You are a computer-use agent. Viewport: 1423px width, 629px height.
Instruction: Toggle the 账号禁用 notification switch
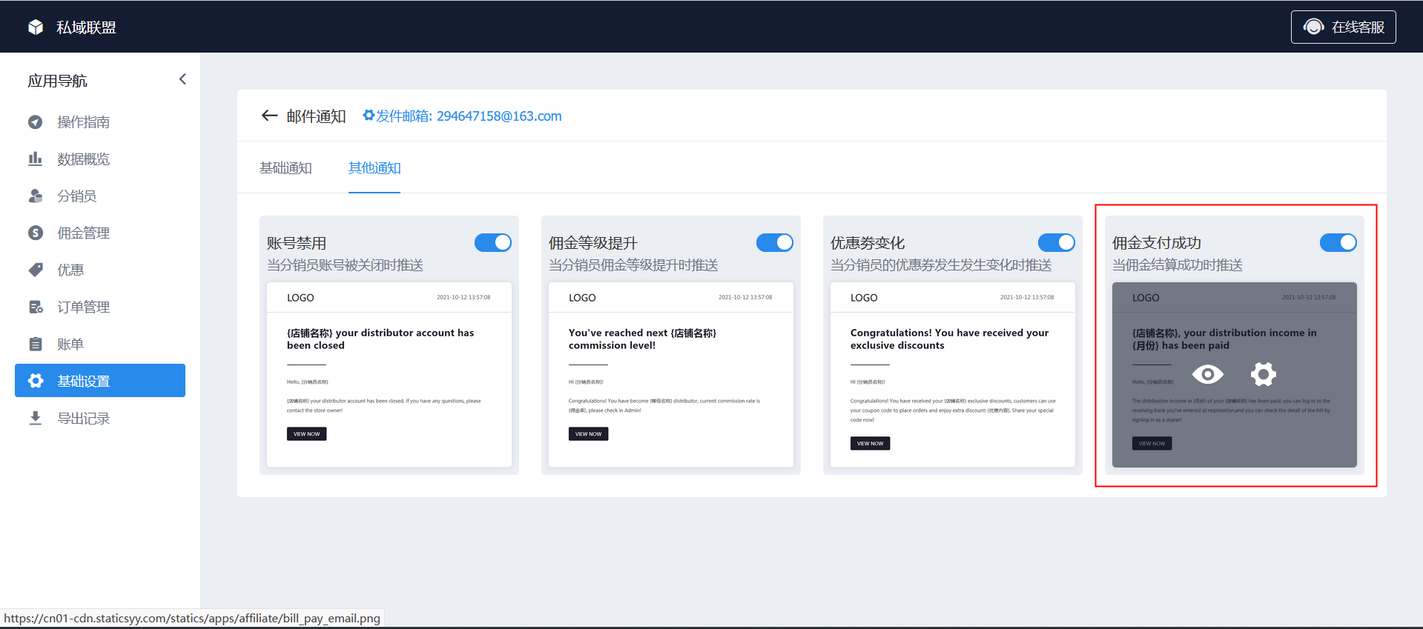point(493,242)
